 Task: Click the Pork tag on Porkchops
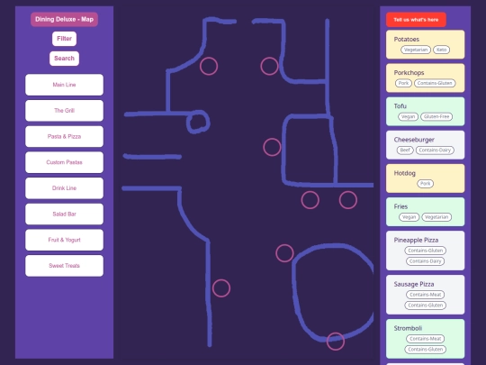tap(403, 83)
